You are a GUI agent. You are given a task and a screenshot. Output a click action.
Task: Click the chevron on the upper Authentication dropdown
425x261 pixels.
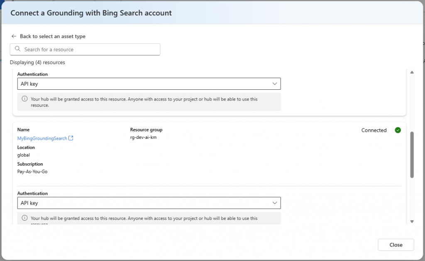pos(274,84)
